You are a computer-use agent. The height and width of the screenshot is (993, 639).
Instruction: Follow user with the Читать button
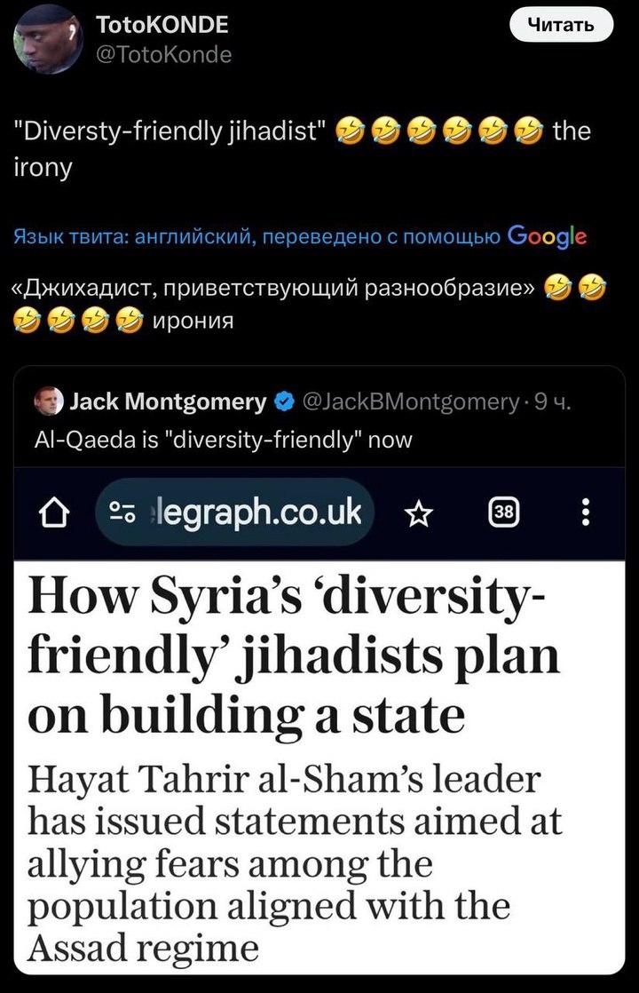pyautogui.click(x=562, y=26)
